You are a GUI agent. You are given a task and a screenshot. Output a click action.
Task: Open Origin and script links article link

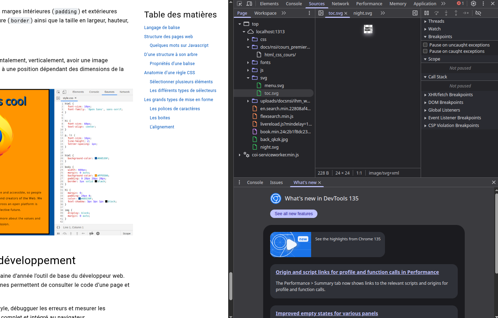coord(357,272)
